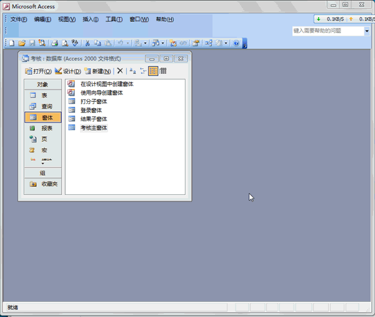Open the 文件(F) menu
The height and width of the screenshot is (317, 375).
[18, 19]
